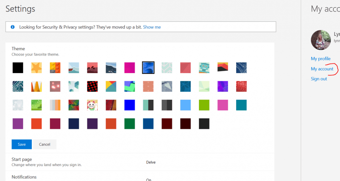Screen dimensions: 340x181
Task: Select the orange crayons theme
Action: pyautogui.click(x=37, y=86)
